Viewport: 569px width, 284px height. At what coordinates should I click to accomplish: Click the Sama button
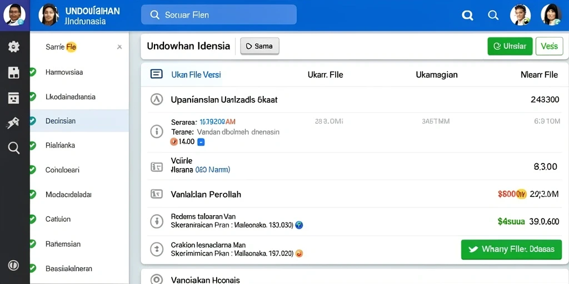(259, 46)
